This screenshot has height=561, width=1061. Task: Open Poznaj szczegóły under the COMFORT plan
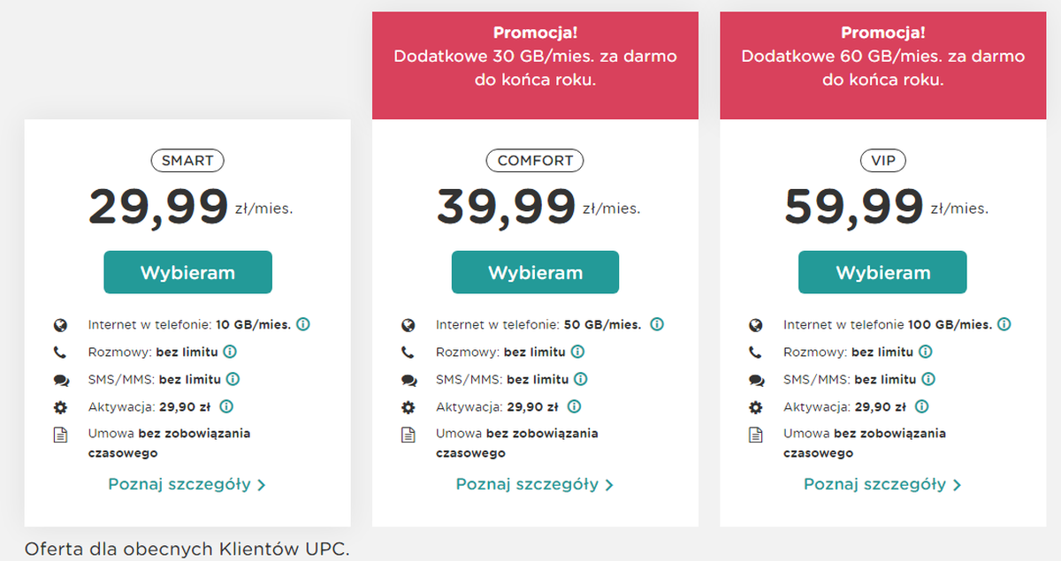tap(534, 484)
